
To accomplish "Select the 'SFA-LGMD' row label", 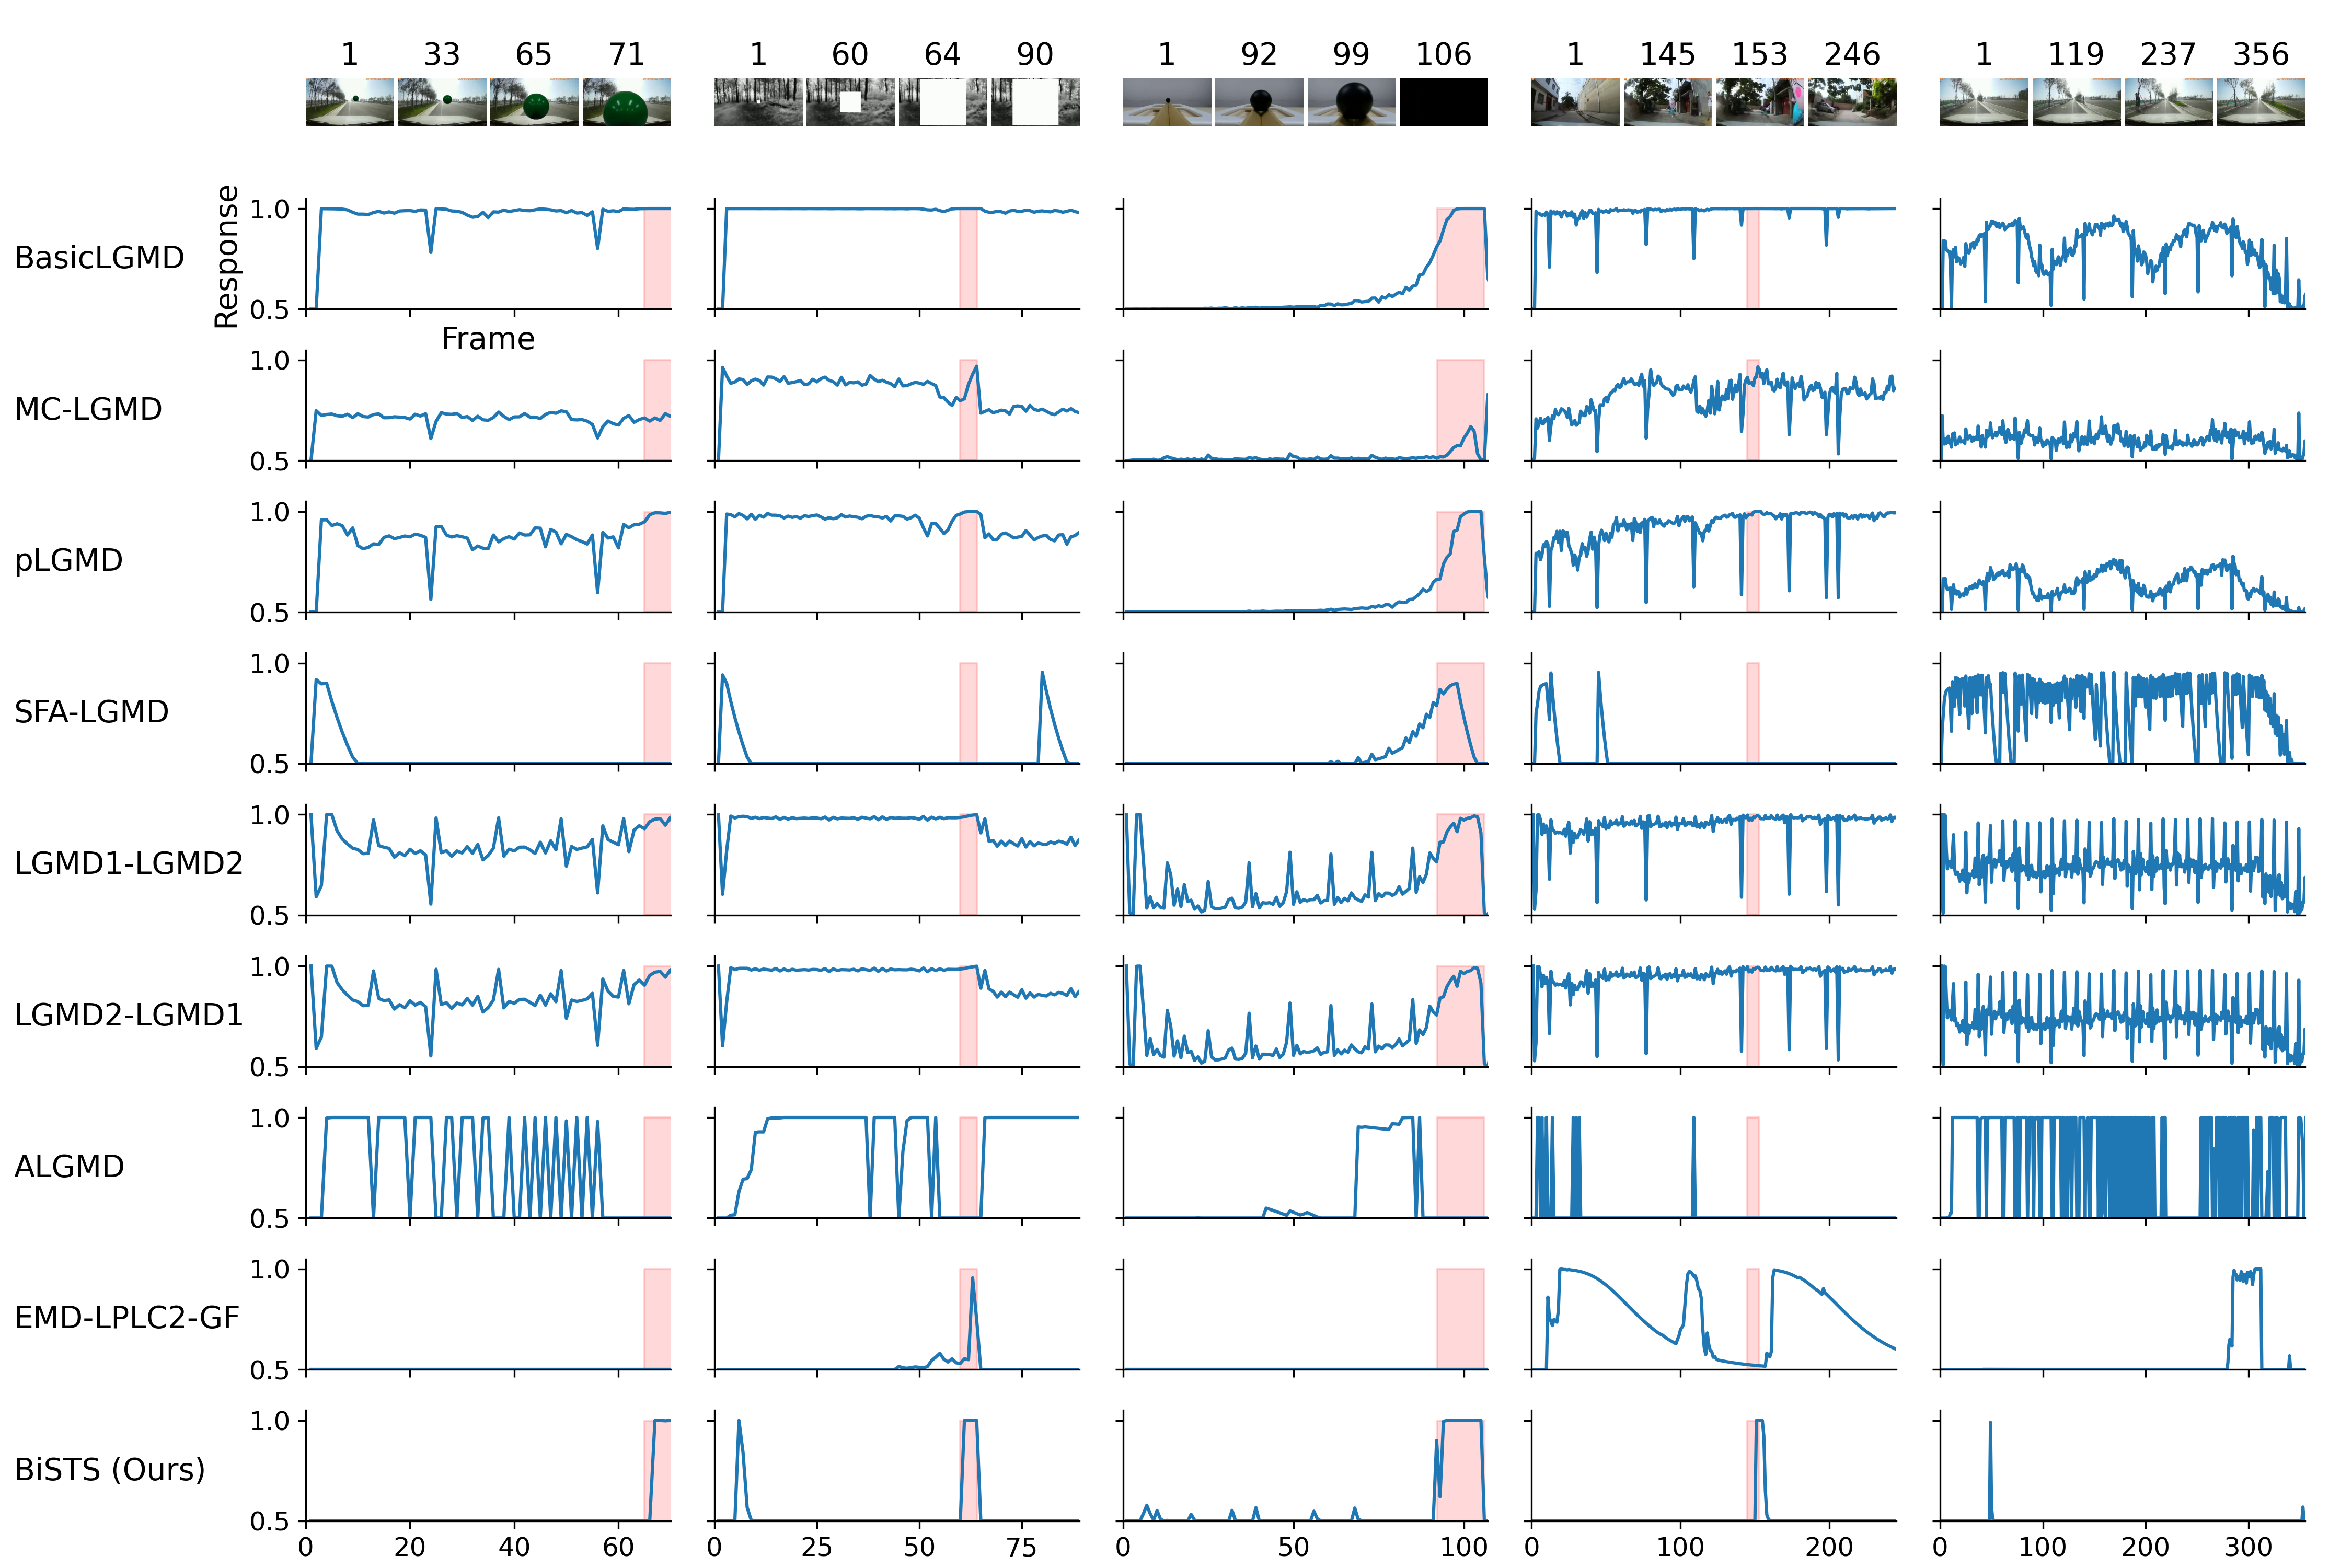I will tap(91, 712).
